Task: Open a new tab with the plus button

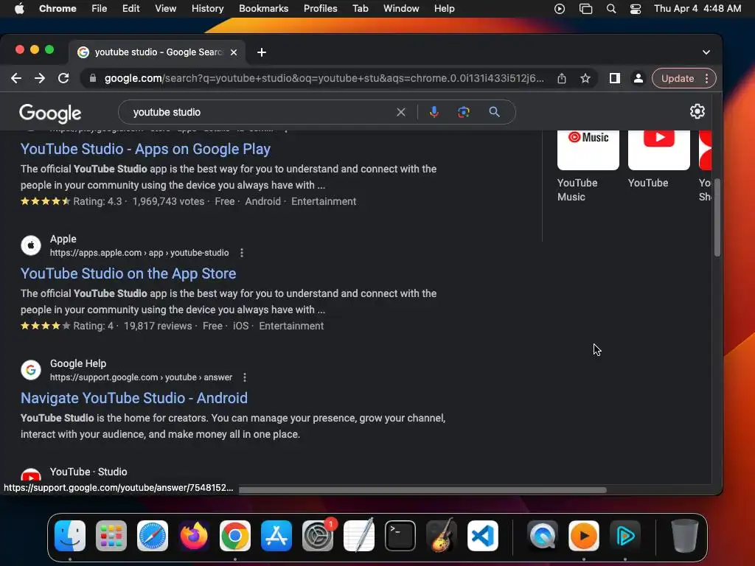Action: (262, 52)
